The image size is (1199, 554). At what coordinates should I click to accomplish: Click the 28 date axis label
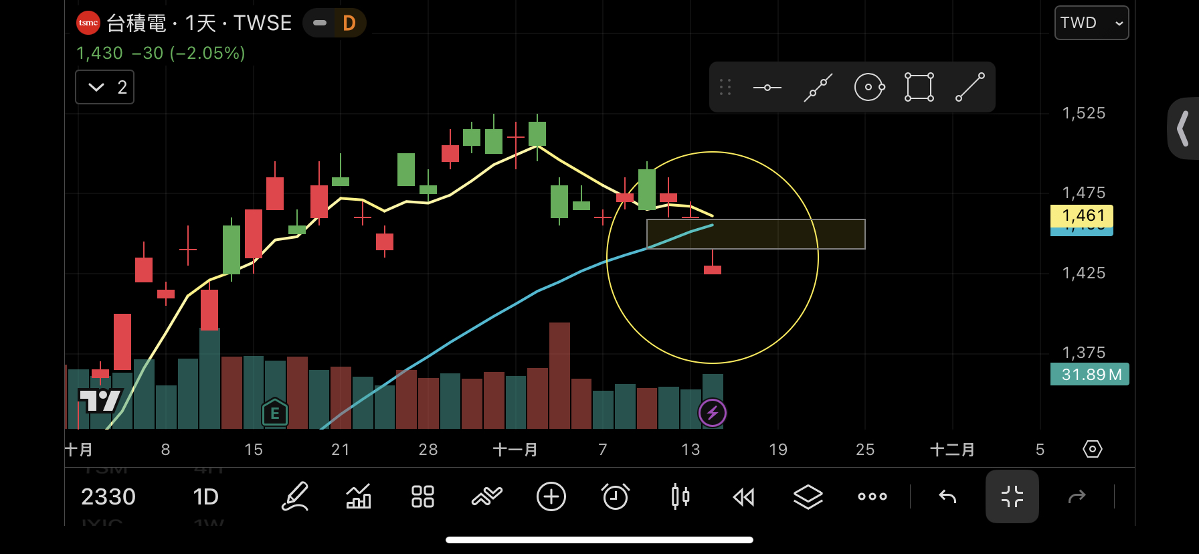428,450
